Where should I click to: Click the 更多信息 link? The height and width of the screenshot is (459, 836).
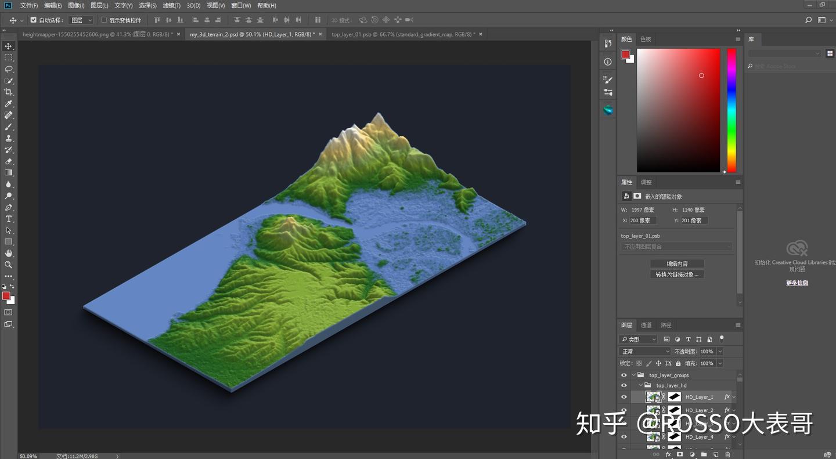pos(797,283)
